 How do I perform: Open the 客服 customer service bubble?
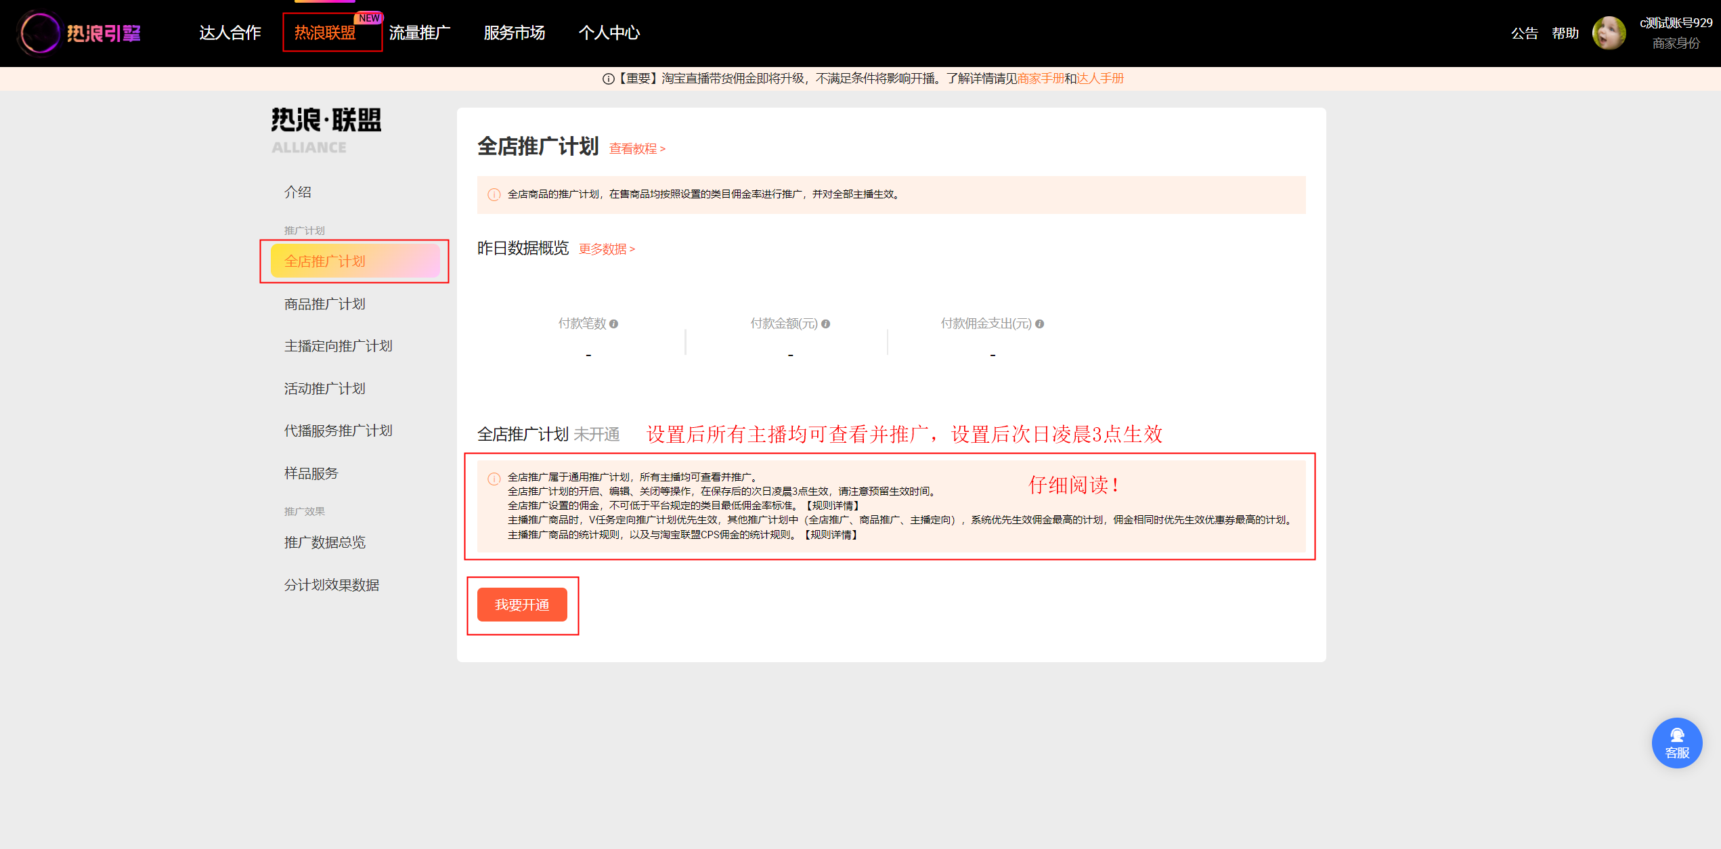[x=1676, y=743]
